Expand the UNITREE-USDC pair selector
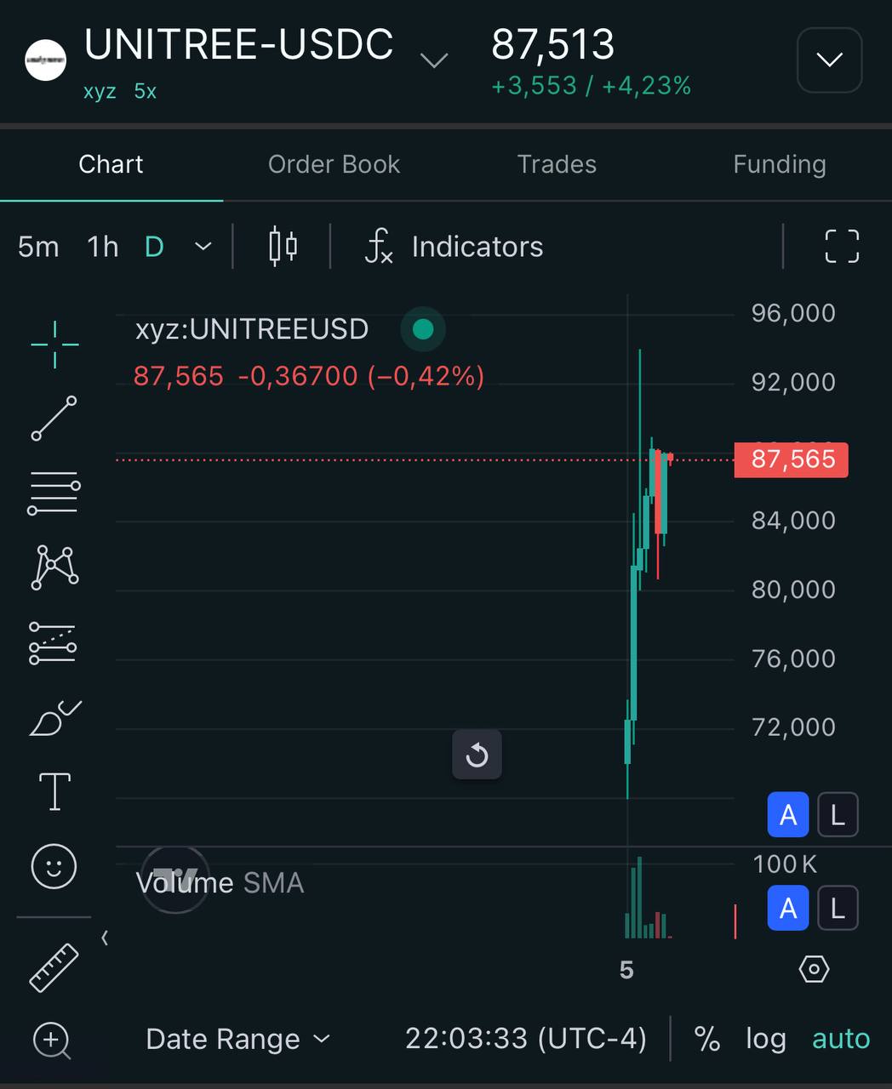The width and height of the screenshot is (892, 1089). click(x=434, y=60)
